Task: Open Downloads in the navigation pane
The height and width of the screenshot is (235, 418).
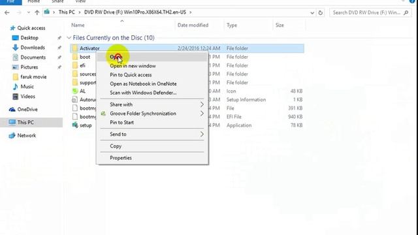Action: point(33,48)
